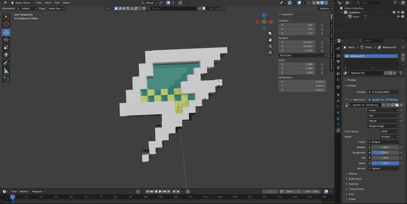This screenshot has width=407, height=204.
Task: Add a material slot with plus button
Action: pos(403,55)
